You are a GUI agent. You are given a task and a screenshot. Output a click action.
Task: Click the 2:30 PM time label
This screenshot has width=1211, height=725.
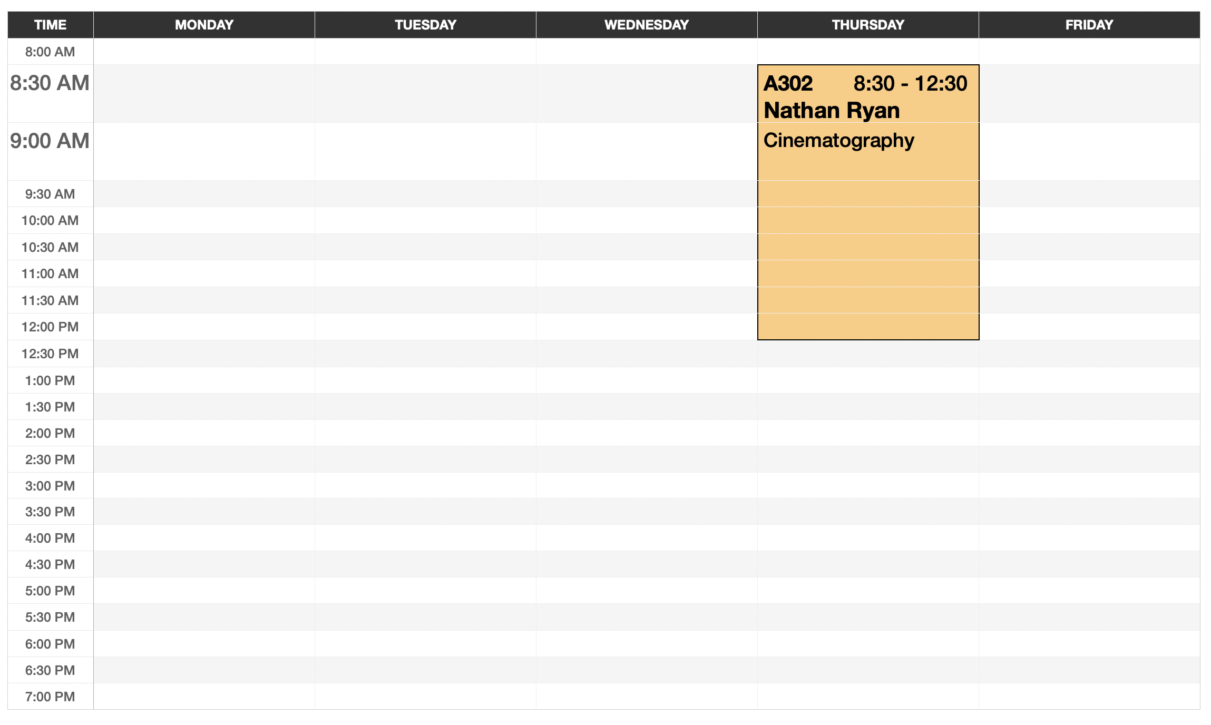point(50,459)
